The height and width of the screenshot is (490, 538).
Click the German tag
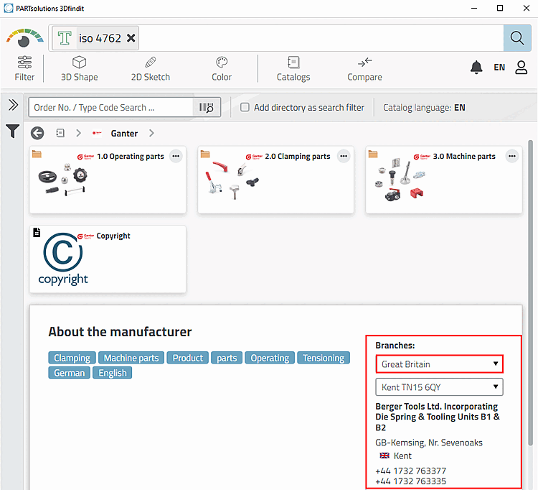pos(70,373)
